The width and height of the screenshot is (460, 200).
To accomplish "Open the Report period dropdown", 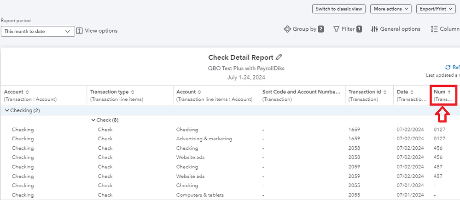I will [37, 31].
